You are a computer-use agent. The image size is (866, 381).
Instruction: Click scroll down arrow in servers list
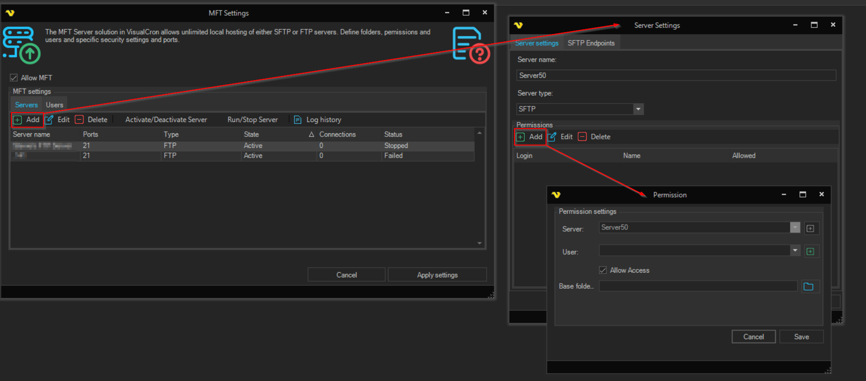pos(479,243)
